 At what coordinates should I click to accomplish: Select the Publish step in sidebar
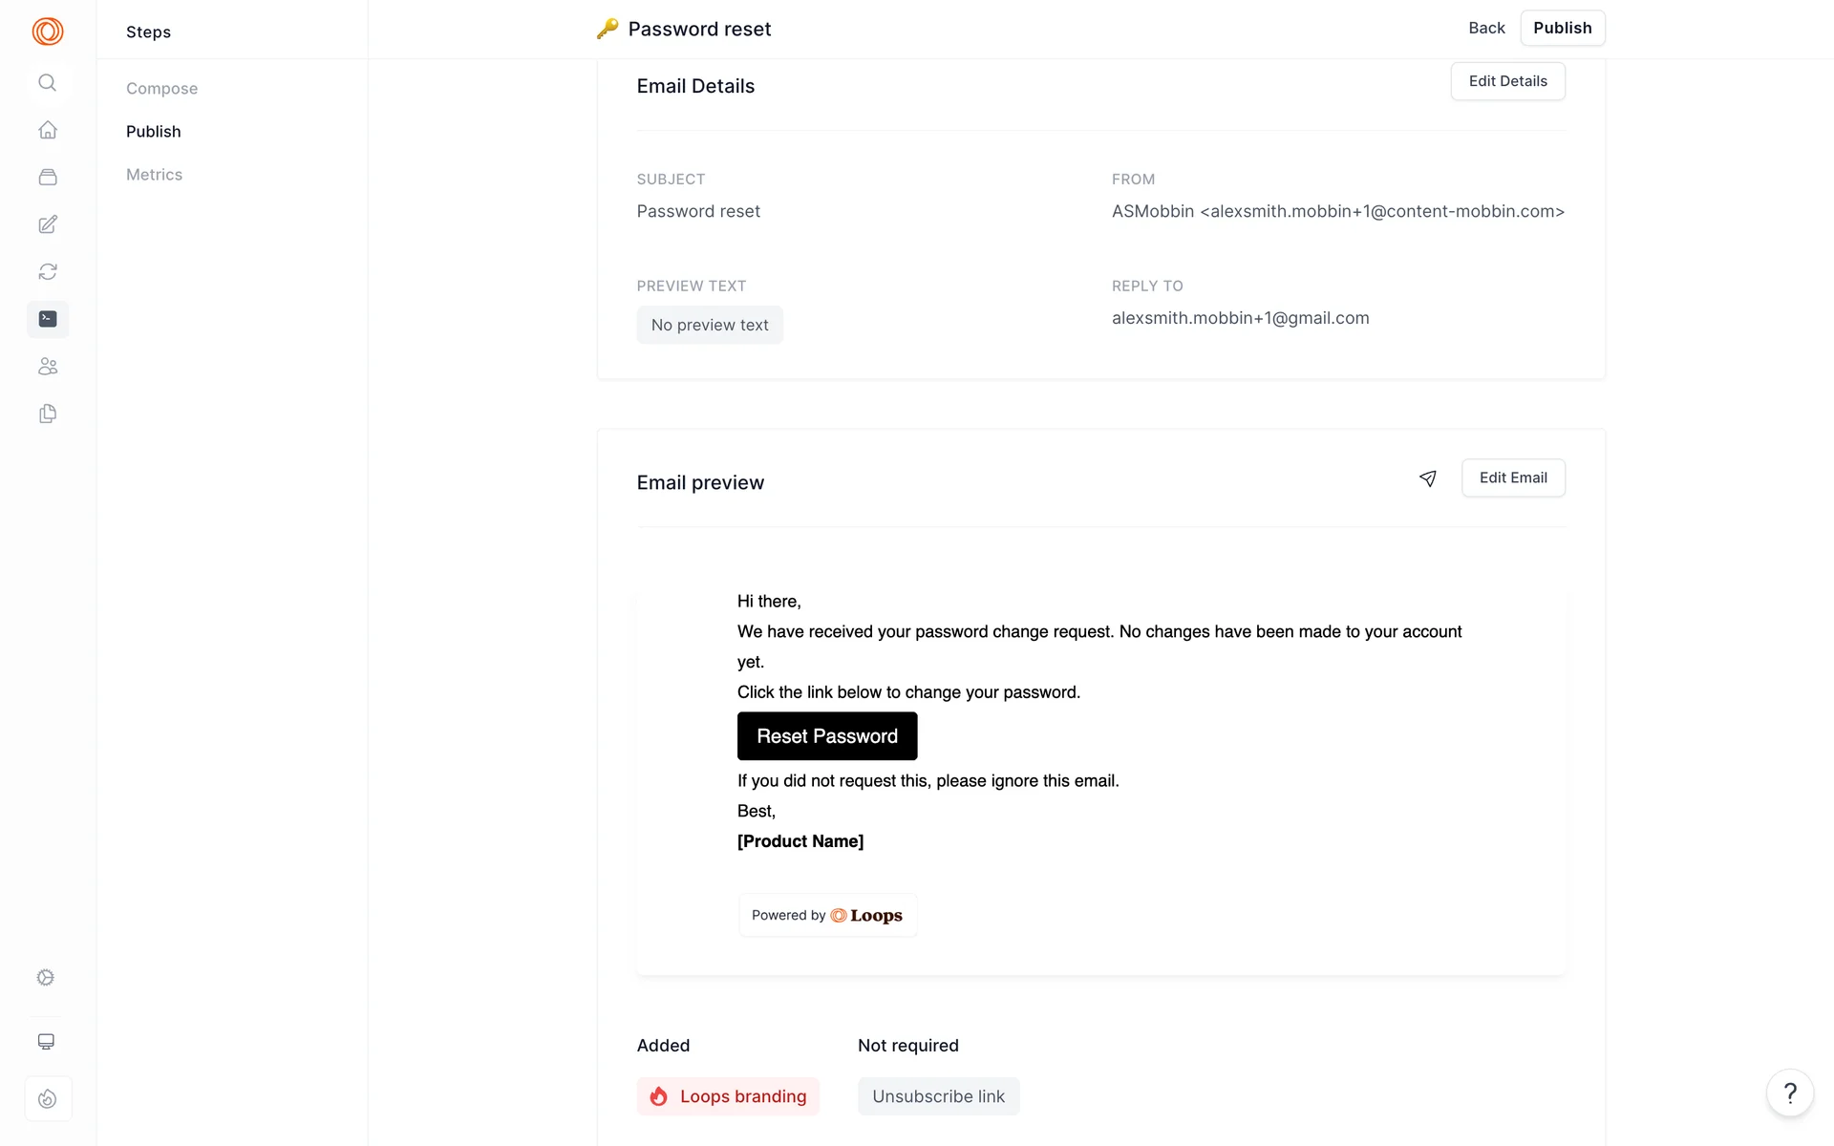point(153,132)
